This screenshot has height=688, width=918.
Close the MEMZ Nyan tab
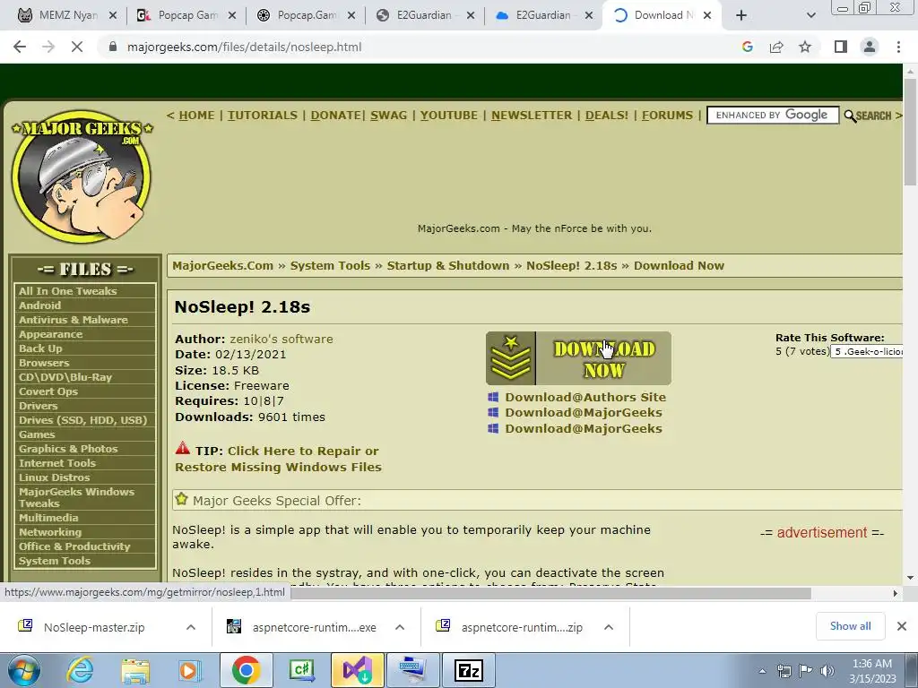(x=113, y=15)
